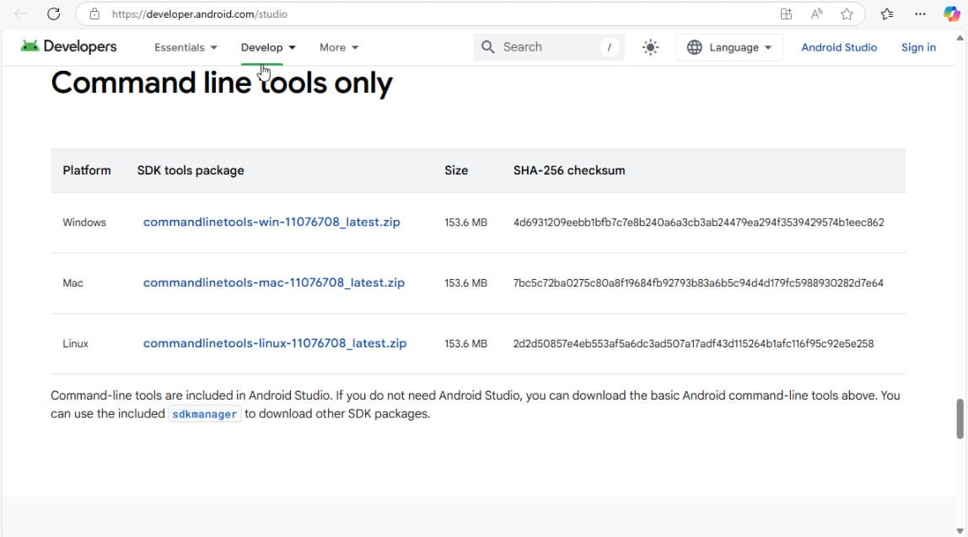Screen dimensions: 968x537
Task: Click the Android Developers logo
Action: 68,46
